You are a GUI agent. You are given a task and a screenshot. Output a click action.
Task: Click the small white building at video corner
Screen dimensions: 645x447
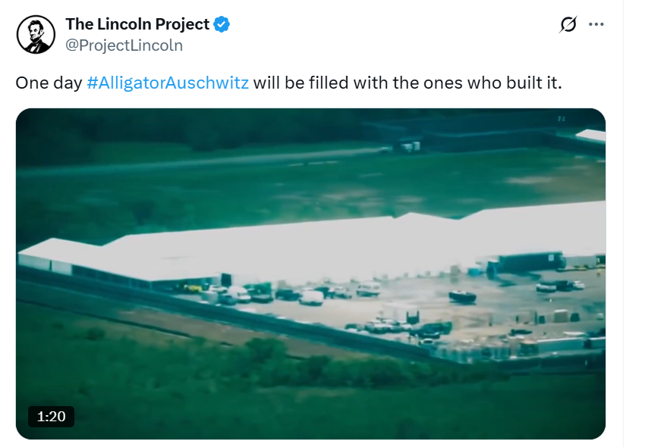pos(591,135)
